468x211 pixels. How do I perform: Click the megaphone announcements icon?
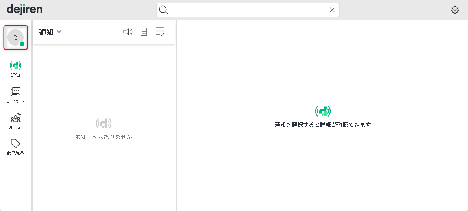(x=128, y=32)
